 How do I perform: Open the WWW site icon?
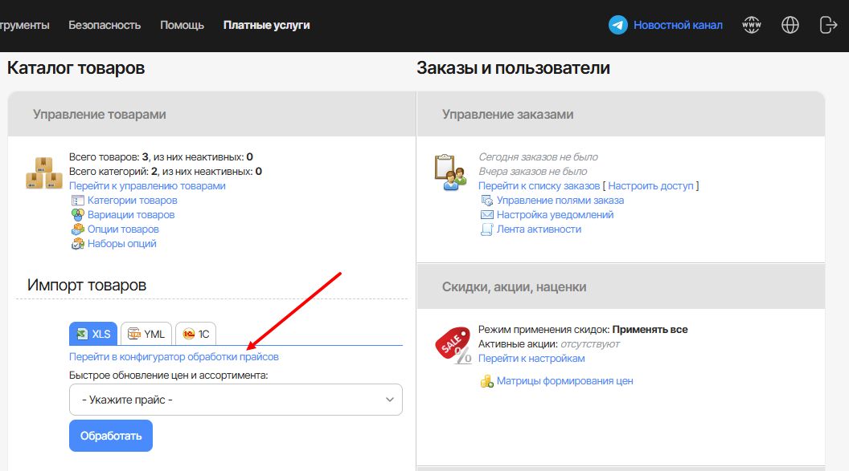[751, 25]
